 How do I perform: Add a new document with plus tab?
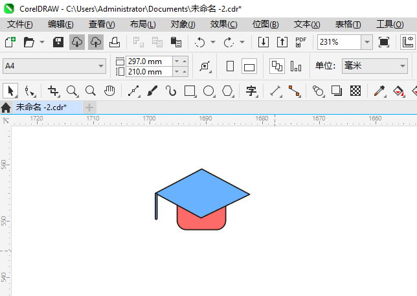click(89, 108)
